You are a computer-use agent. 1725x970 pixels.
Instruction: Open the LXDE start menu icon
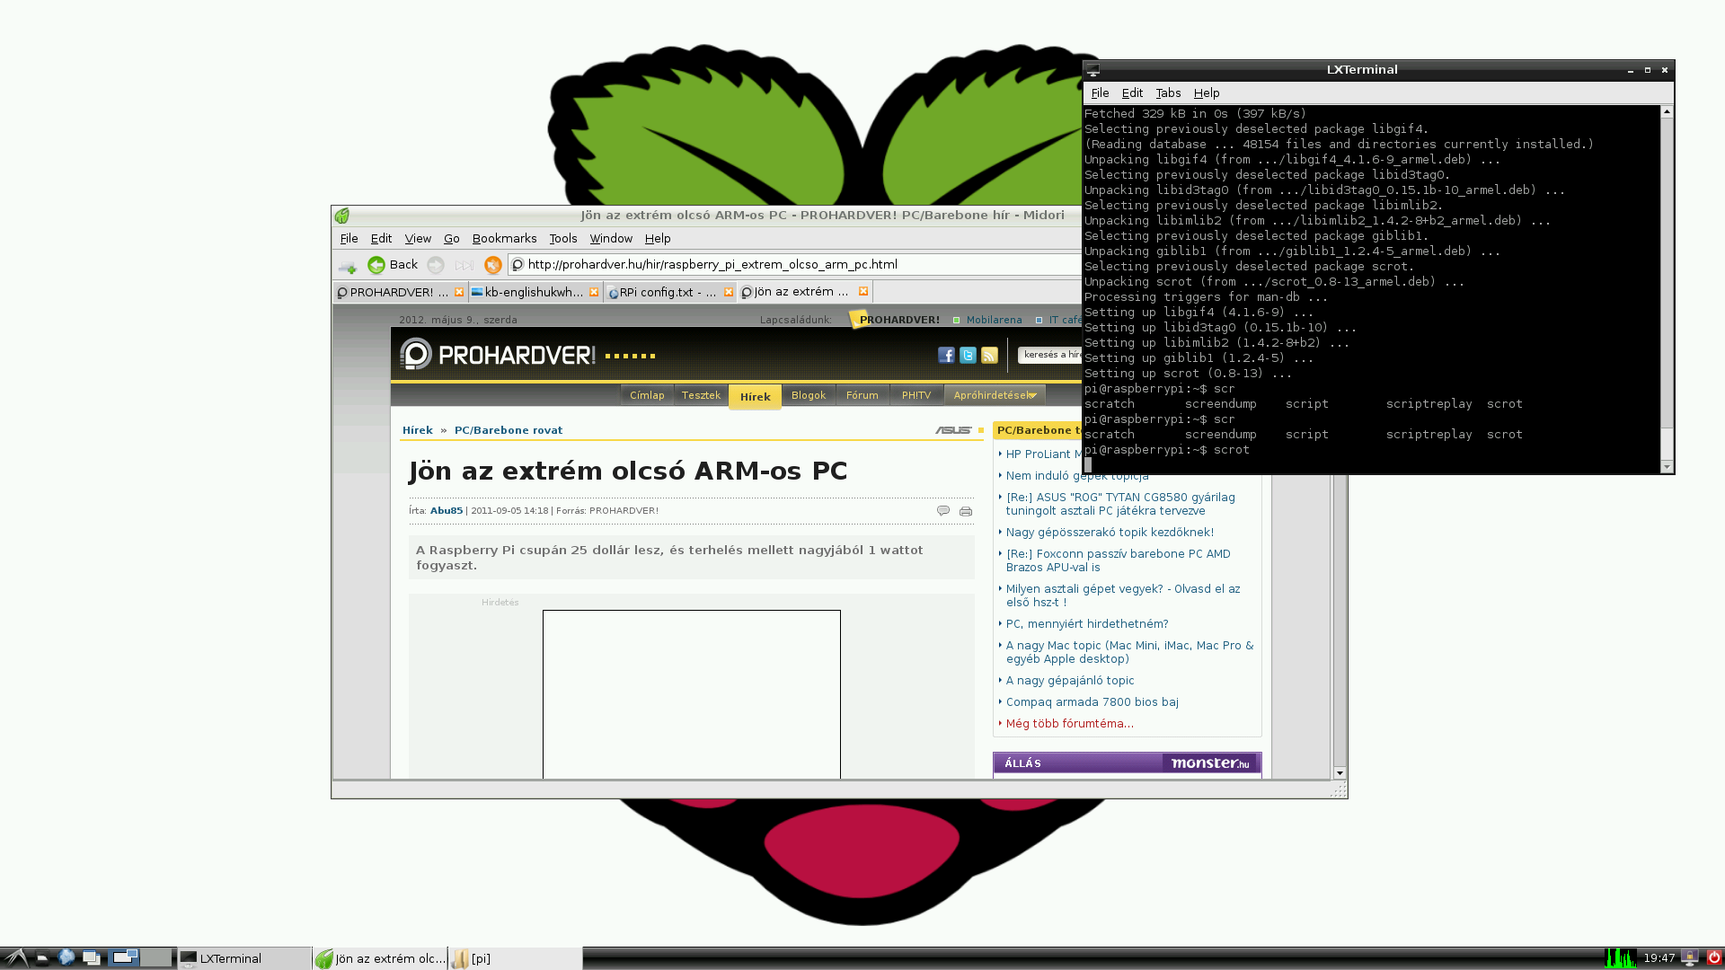[15, 958]
